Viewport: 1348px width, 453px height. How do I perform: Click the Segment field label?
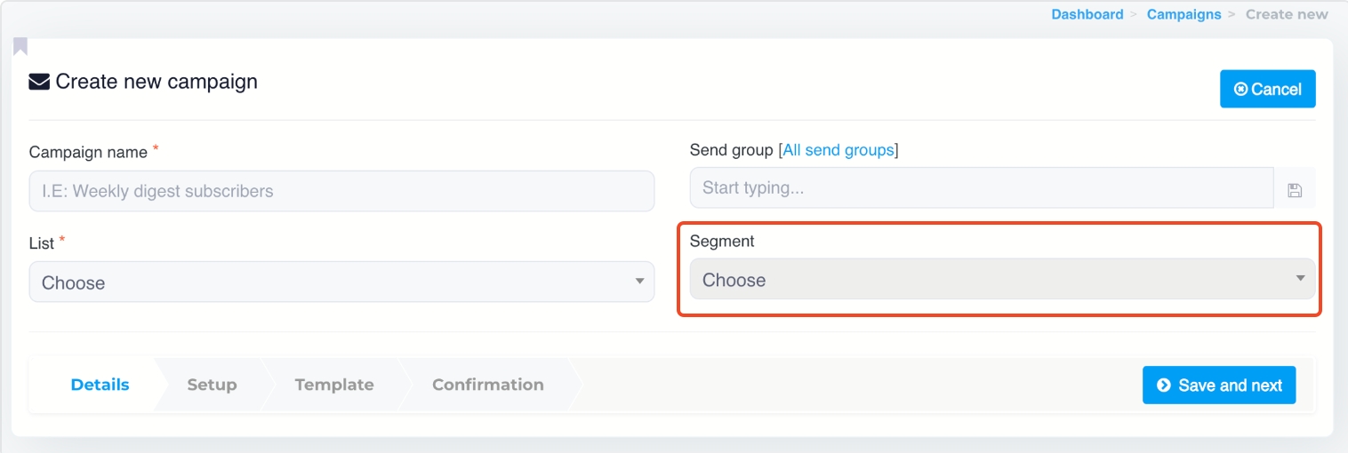pos(721,241)
